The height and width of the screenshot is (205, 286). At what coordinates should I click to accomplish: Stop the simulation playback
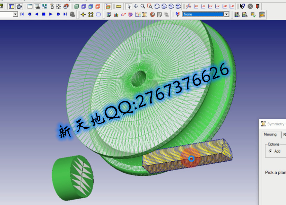pyautogui.click(x=44, y=14)
